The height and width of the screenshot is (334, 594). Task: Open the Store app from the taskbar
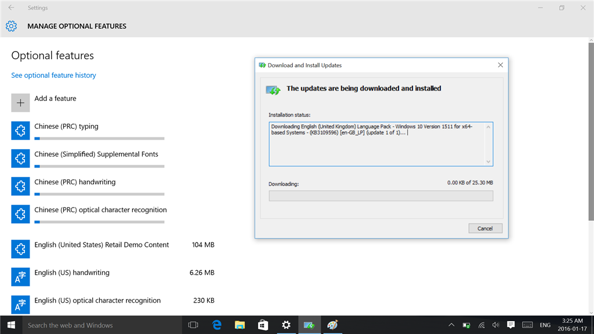click(x=263, y=325)
